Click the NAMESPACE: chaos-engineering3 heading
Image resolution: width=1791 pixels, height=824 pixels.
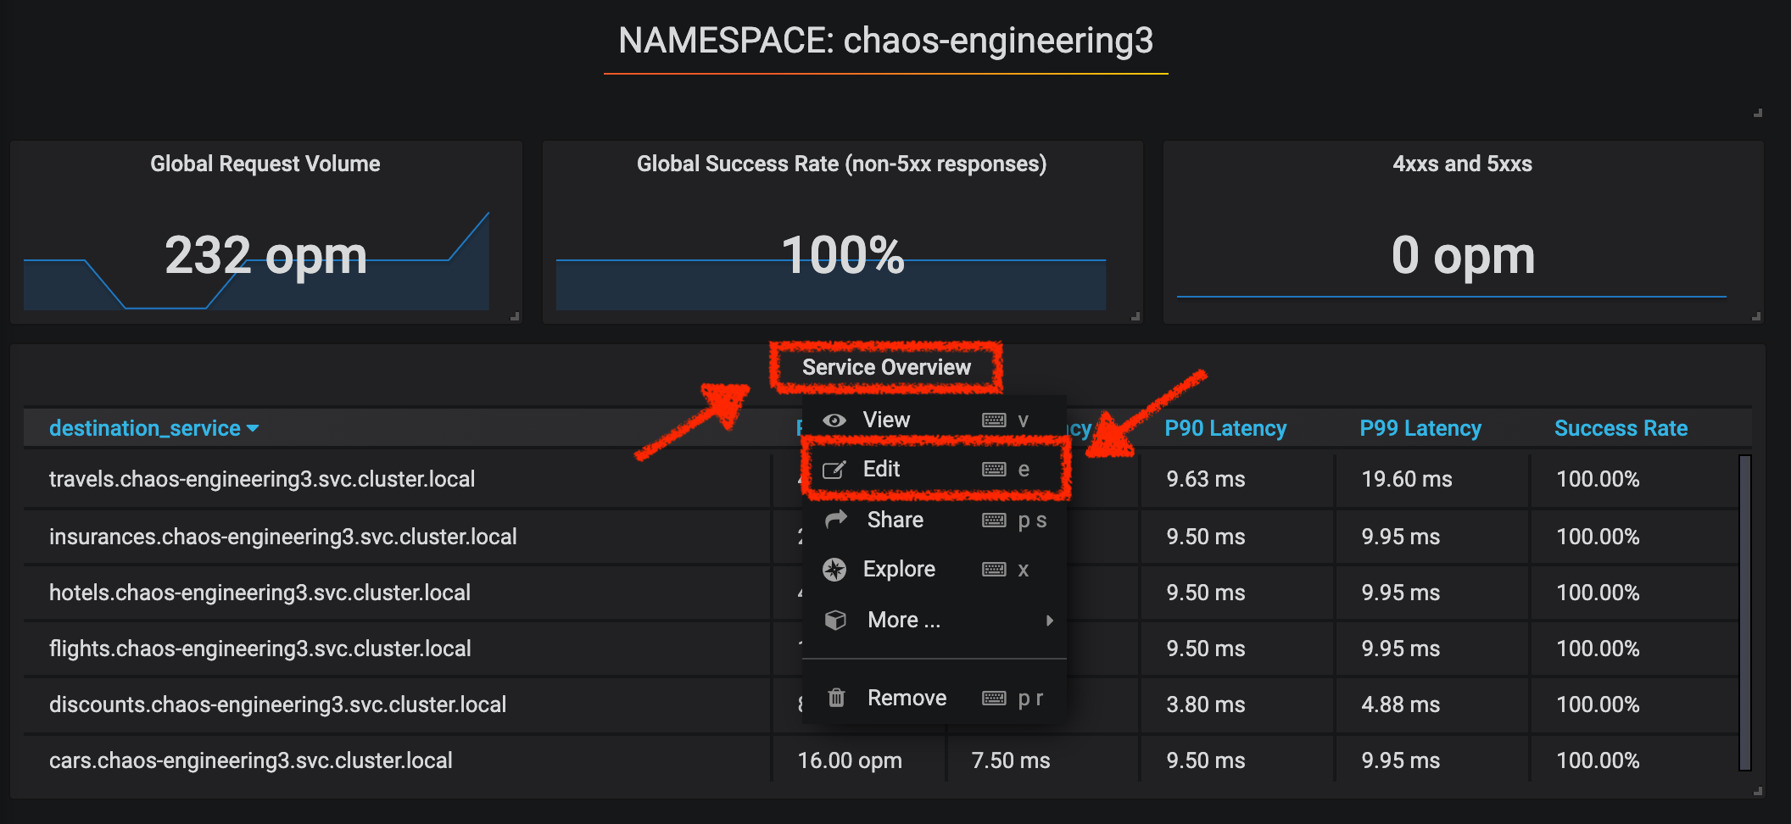click(x=886, y=41)
